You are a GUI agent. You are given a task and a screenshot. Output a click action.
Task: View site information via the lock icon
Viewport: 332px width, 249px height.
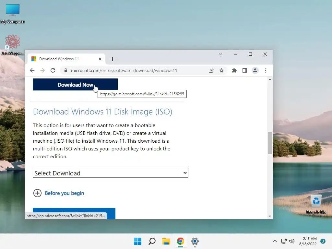[x=66, y=70]
